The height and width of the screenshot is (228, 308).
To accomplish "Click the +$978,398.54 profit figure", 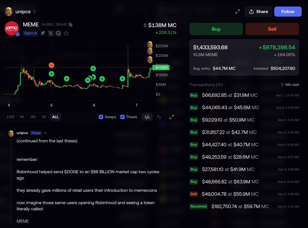I will (x=277, y=47).
